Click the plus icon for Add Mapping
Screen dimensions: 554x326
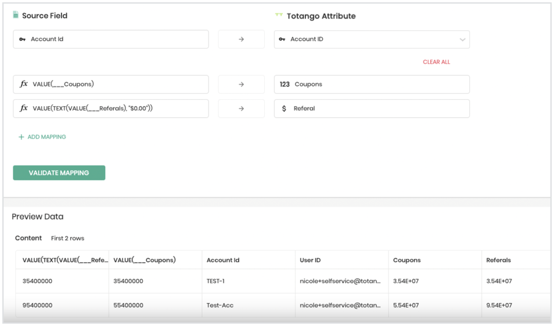21,137
